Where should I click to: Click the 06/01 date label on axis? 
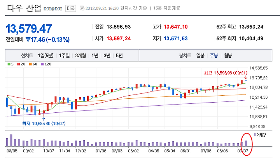coord(185,151)
